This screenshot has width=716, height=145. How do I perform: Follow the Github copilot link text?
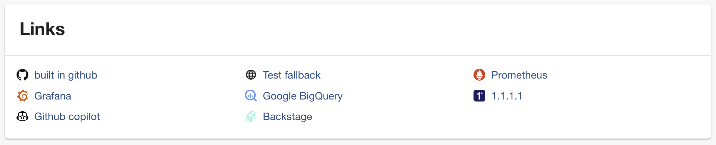pos(67,116)
